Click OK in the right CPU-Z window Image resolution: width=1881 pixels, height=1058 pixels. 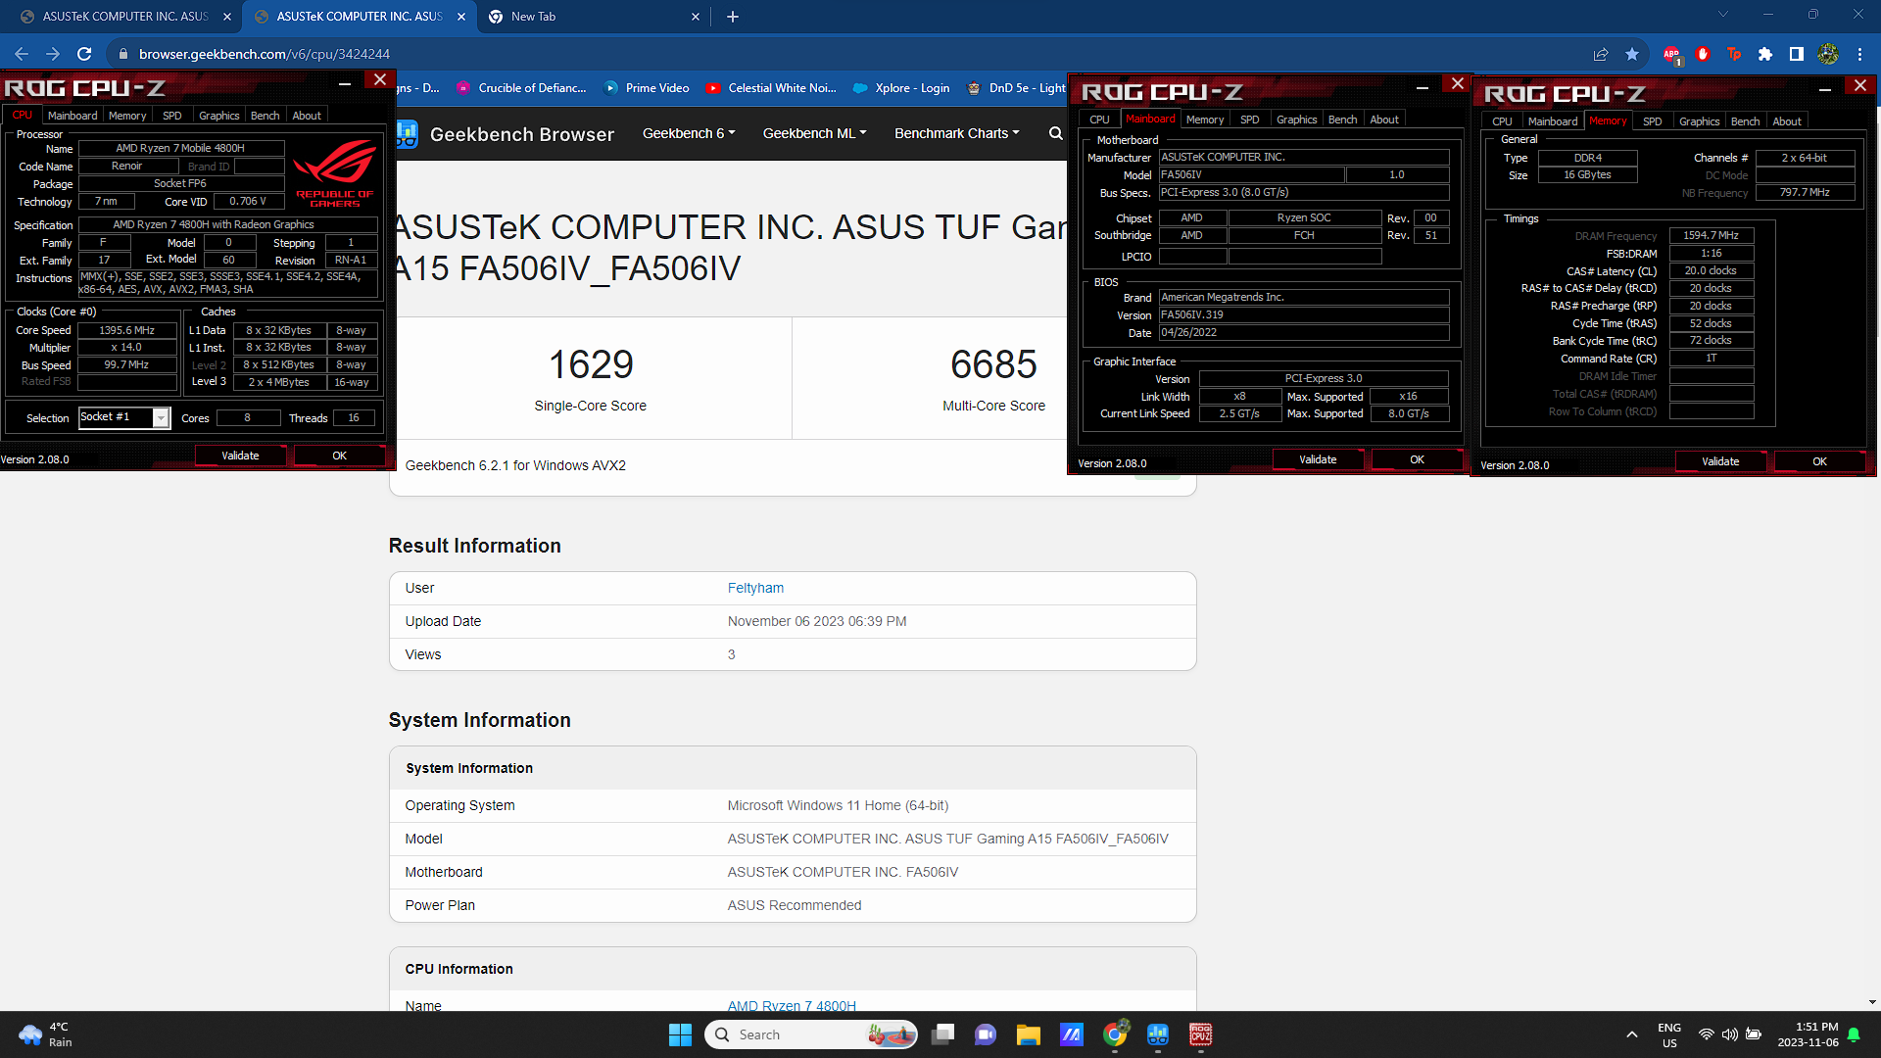(x=1819, y=461)
